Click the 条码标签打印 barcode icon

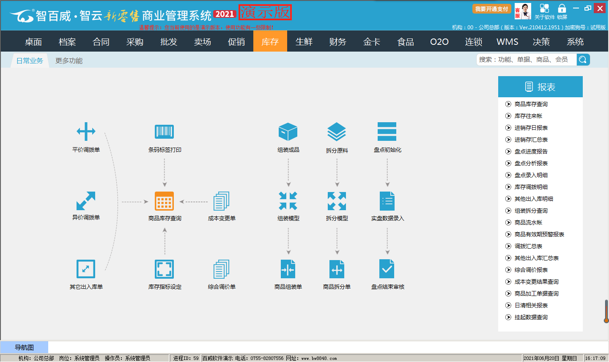(164, 132)
